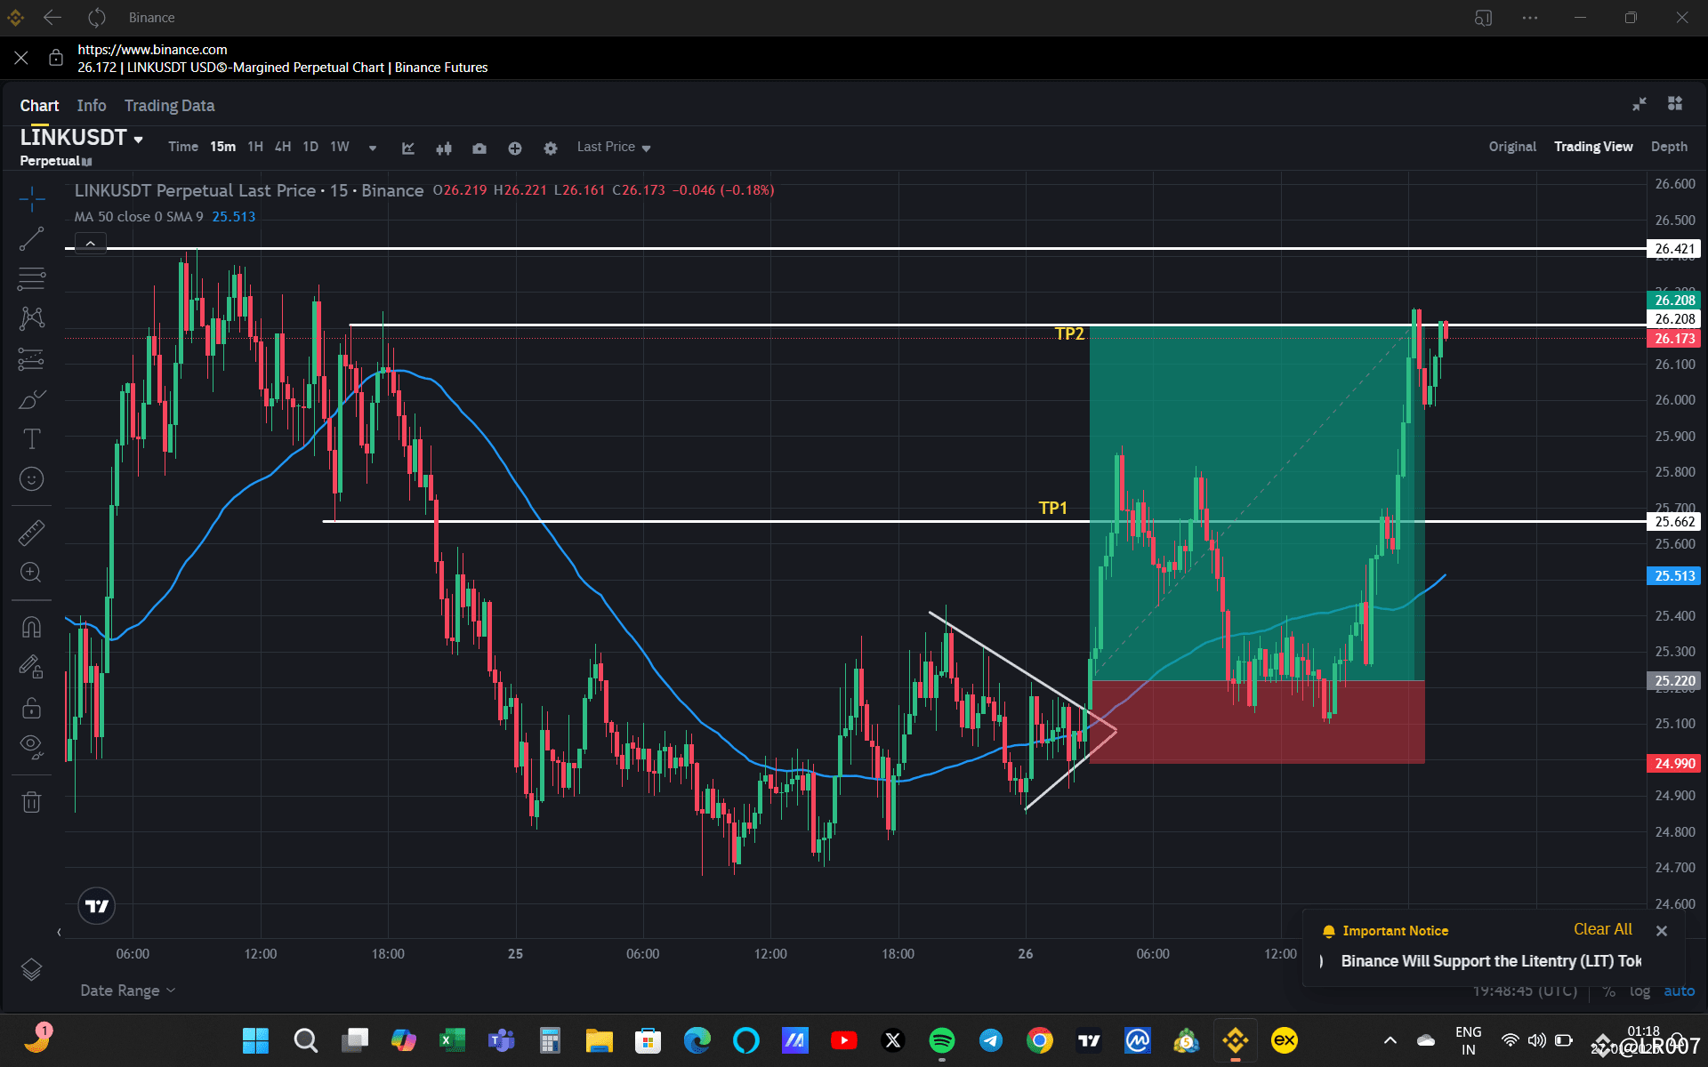1708x1067 pixels.
Task: Switch to Depth chart view
Action: point(1669,147)
